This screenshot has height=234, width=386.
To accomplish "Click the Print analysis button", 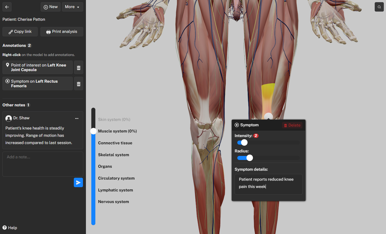I will (x=62, y=32).
